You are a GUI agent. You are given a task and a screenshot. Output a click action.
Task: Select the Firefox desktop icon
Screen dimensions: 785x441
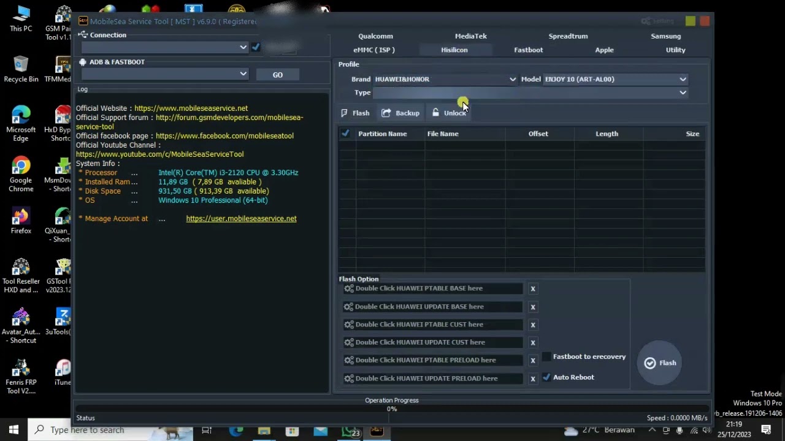[x=21, y=221]
